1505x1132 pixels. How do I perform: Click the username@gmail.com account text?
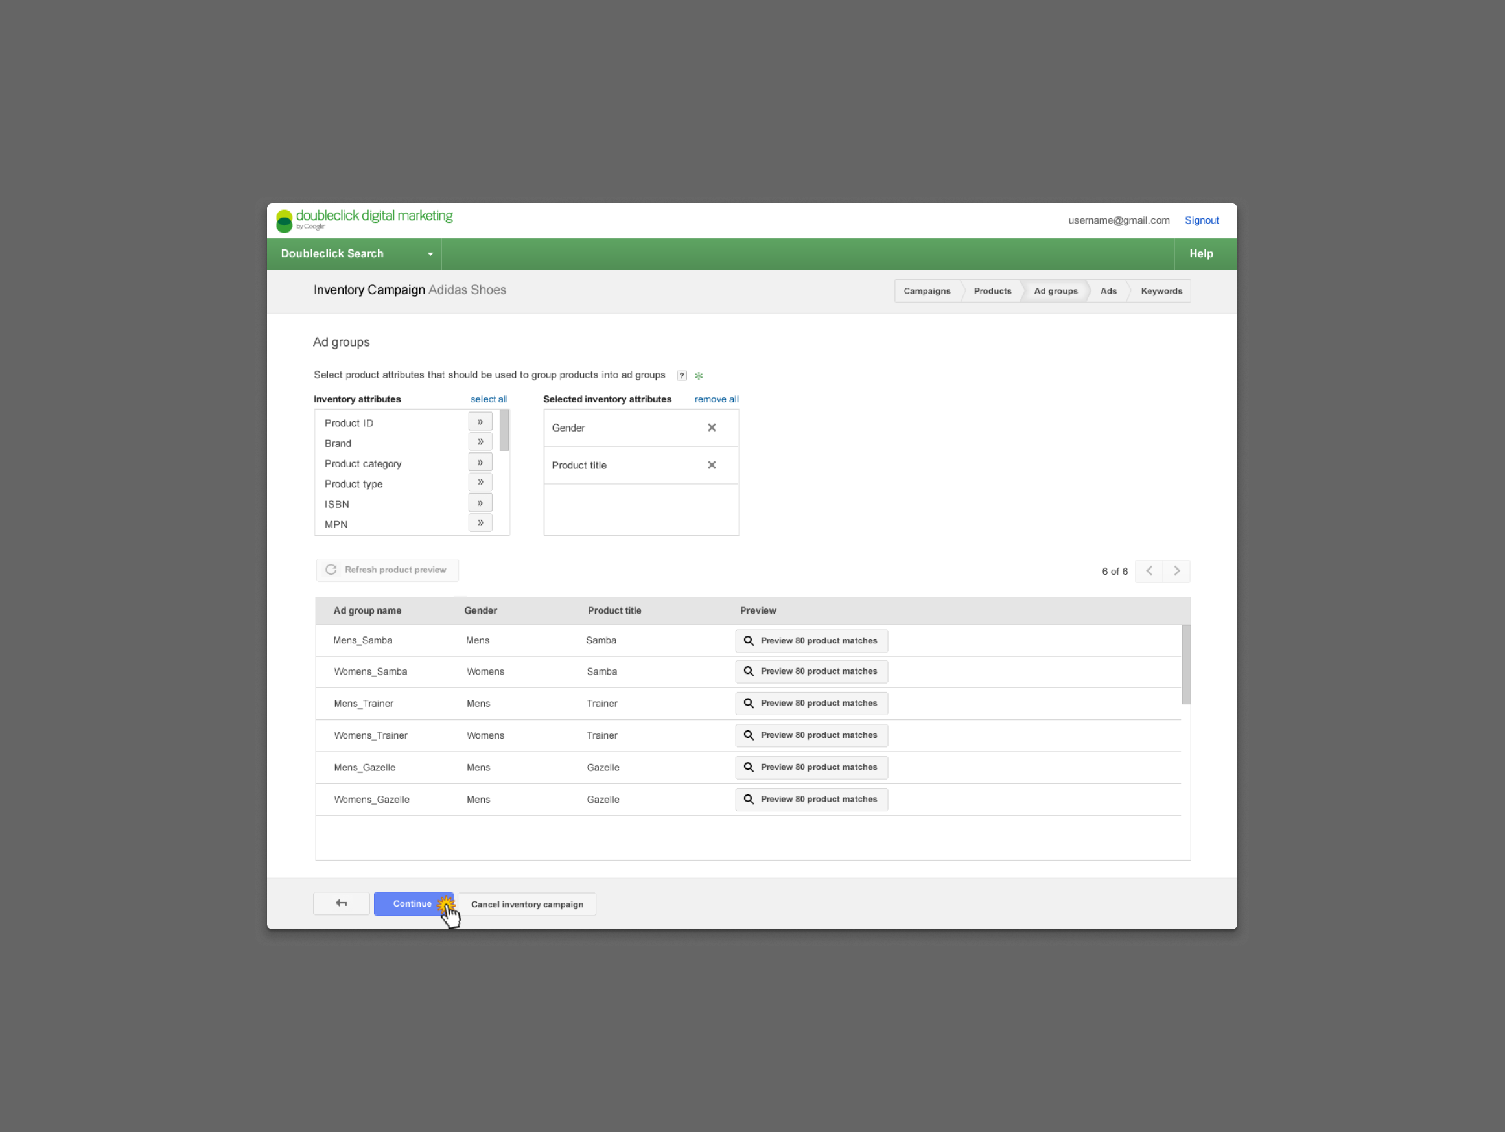[x=1119, y=220]
